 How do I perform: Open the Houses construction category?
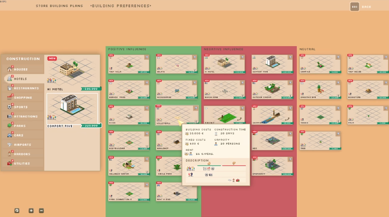(x=22, y=69)
